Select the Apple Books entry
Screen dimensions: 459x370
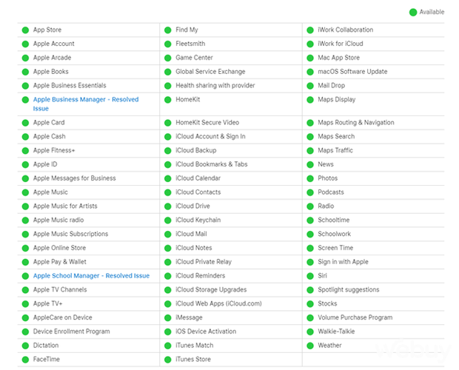click(50, 72)
